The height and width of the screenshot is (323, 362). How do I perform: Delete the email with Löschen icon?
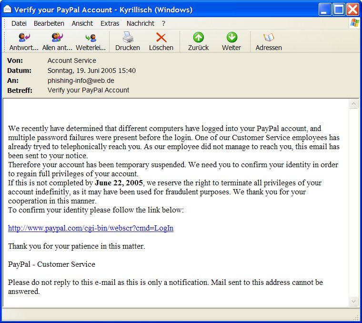tap(161, 38)
